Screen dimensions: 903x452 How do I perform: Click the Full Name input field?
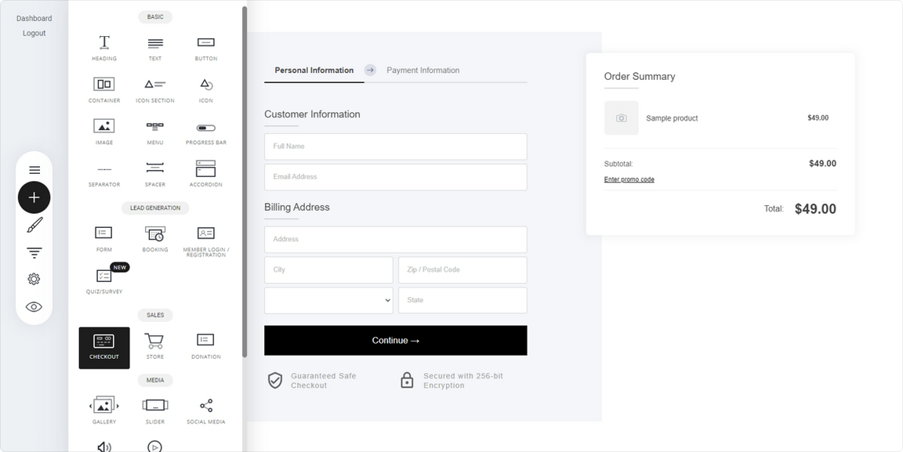pyautogui.click(x=395, y=146)
